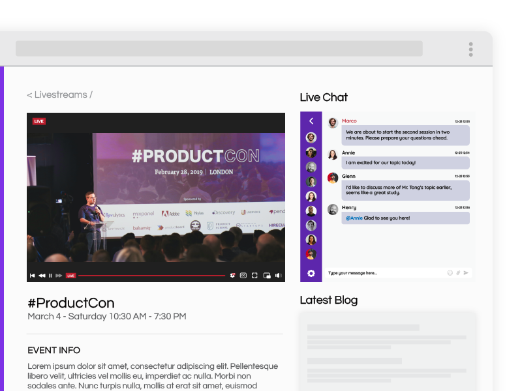Toggle closed captions on the video
Image resolution: width=522 pixels, height=391 pixels.
[243, 276]
